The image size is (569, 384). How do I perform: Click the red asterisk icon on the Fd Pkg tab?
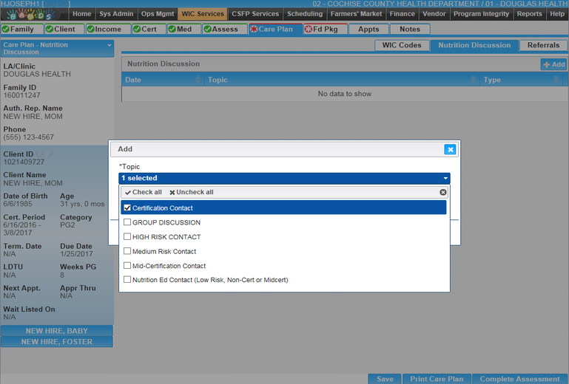(x=308, y=30)
